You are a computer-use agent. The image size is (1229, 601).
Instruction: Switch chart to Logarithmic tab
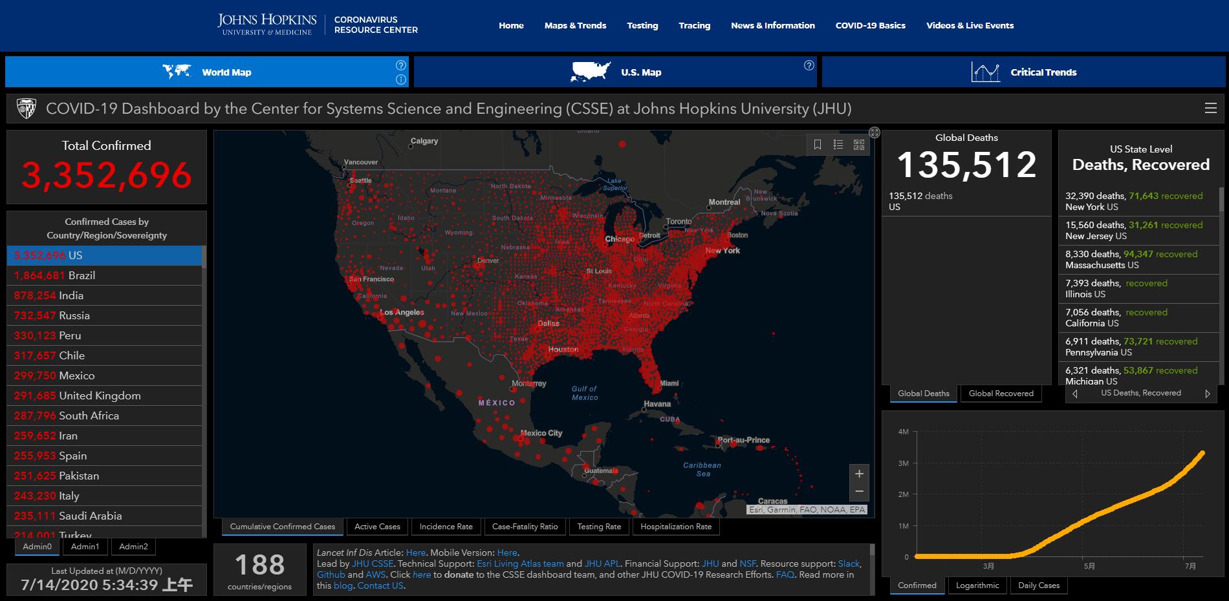977,585
